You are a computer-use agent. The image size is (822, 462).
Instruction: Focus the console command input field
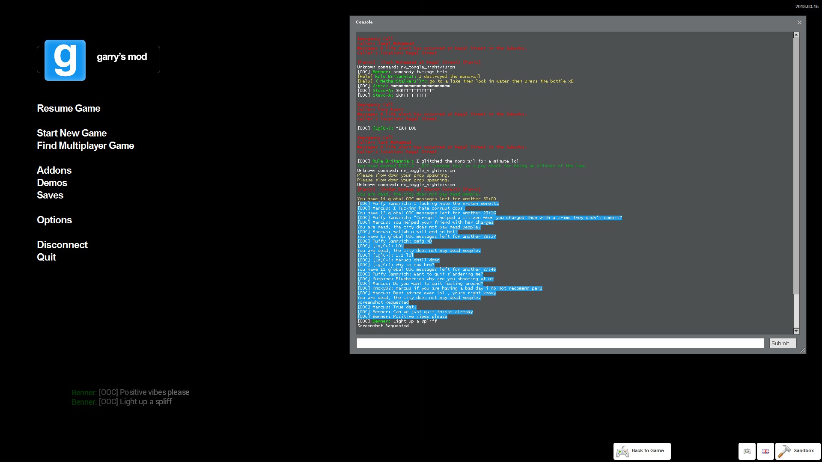(560, 343)
